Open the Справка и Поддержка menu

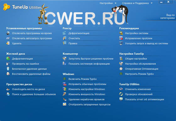pos(135,3)
